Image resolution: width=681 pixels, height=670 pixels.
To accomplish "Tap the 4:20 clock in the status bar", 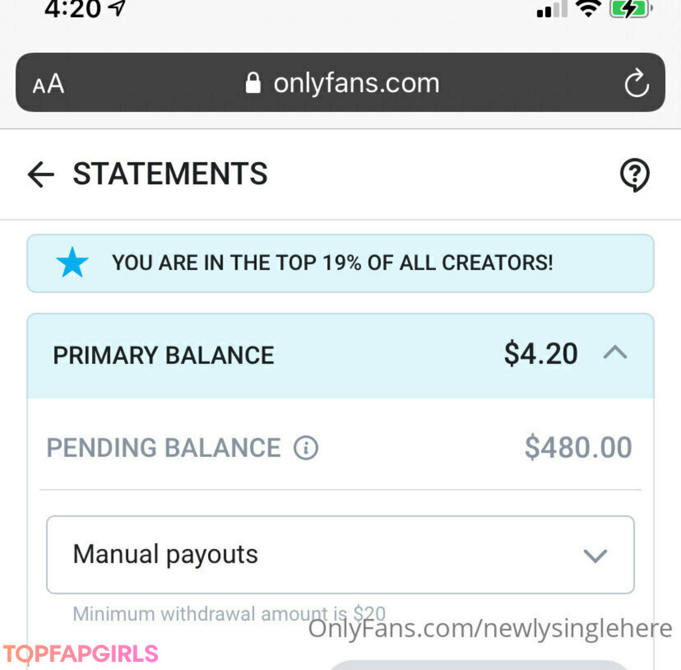I will (x=72, y=9).
